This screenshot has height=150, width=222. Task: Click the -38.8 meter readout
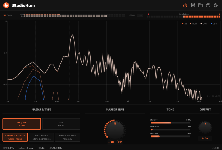132,15
